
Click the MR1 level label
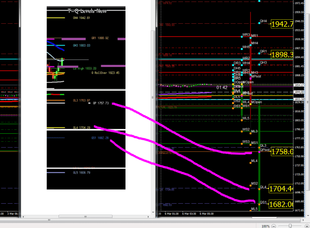[x=254, y=36]
